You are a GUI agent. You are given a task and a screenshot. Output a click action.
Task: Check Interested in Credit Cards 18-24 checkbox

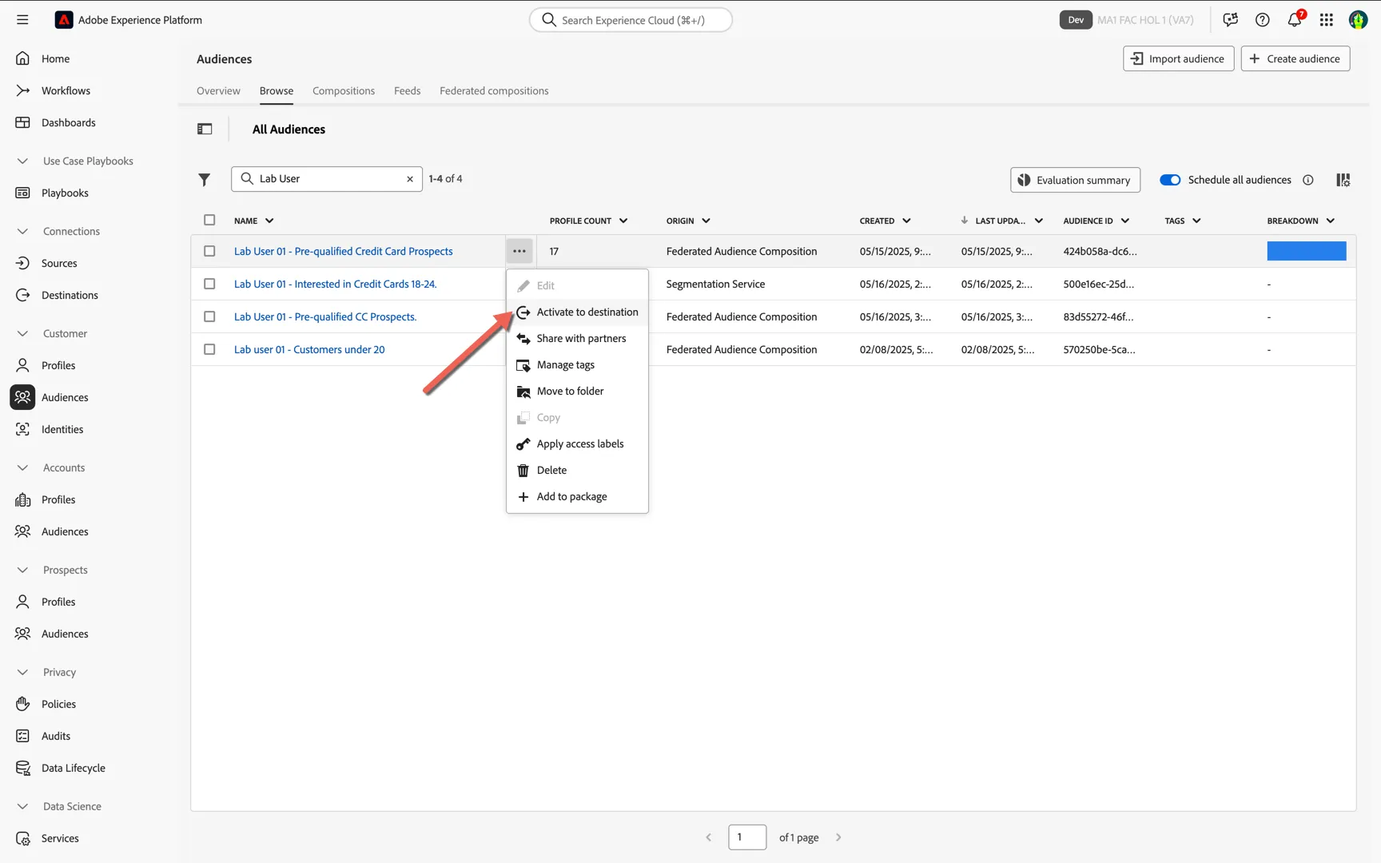point(209,284)
